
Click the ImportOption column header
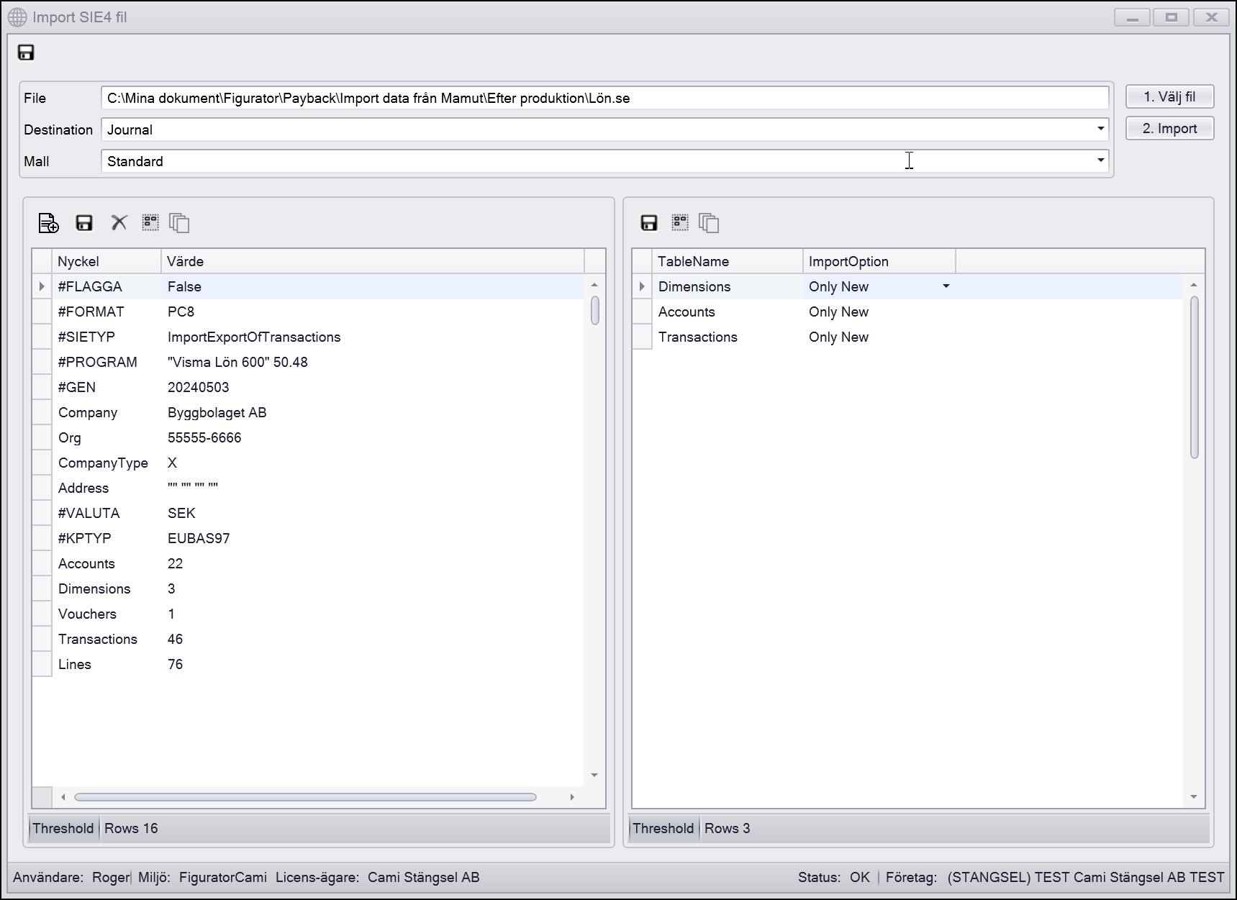pyautogui.click(x=879, y=261)
